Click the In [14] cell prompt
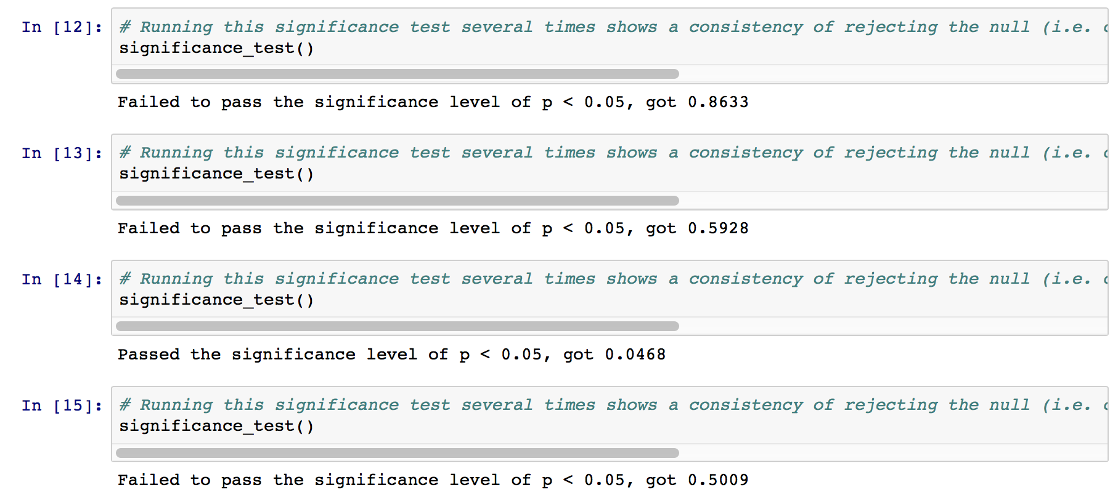 (62, 279)
